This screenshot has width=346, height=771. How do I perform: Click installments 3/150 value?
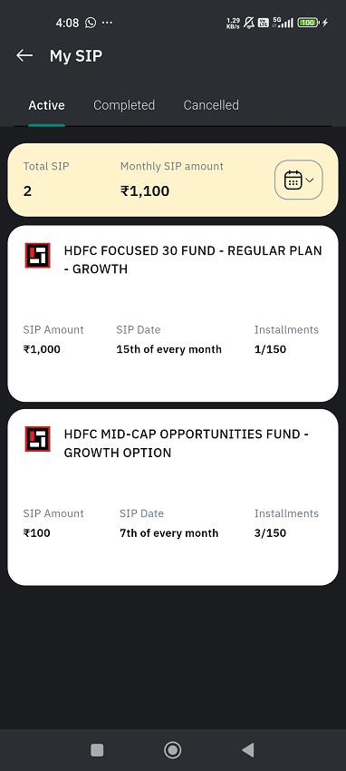click(271, 533)
